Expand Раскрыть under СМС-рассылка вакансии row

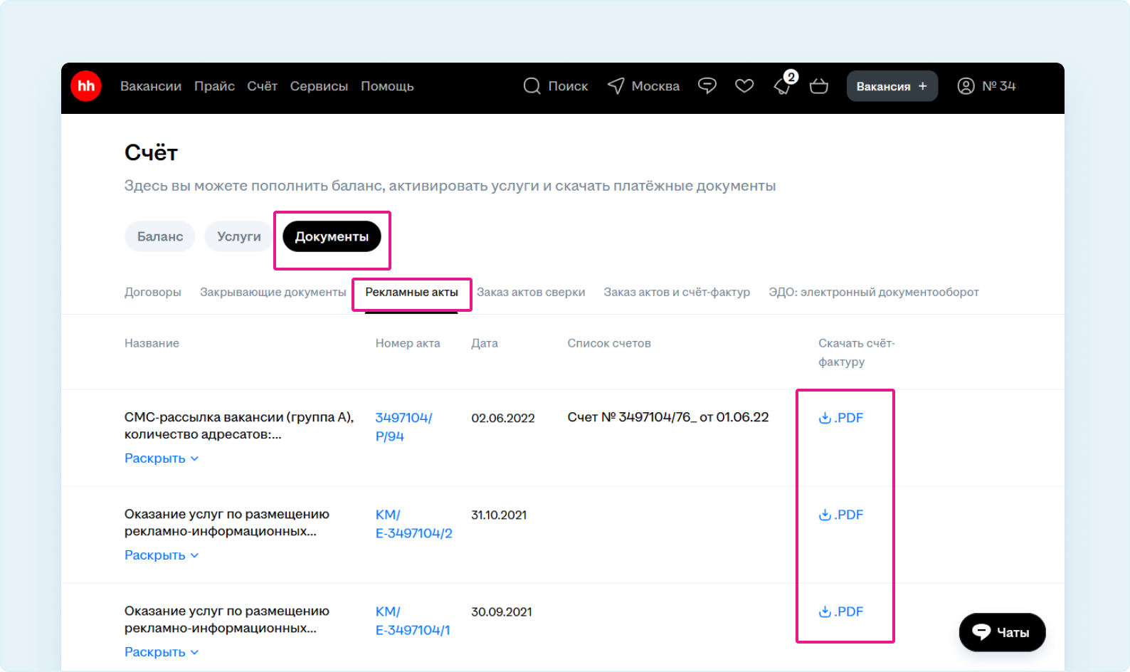pyautogui.click(x=162, y=458)
